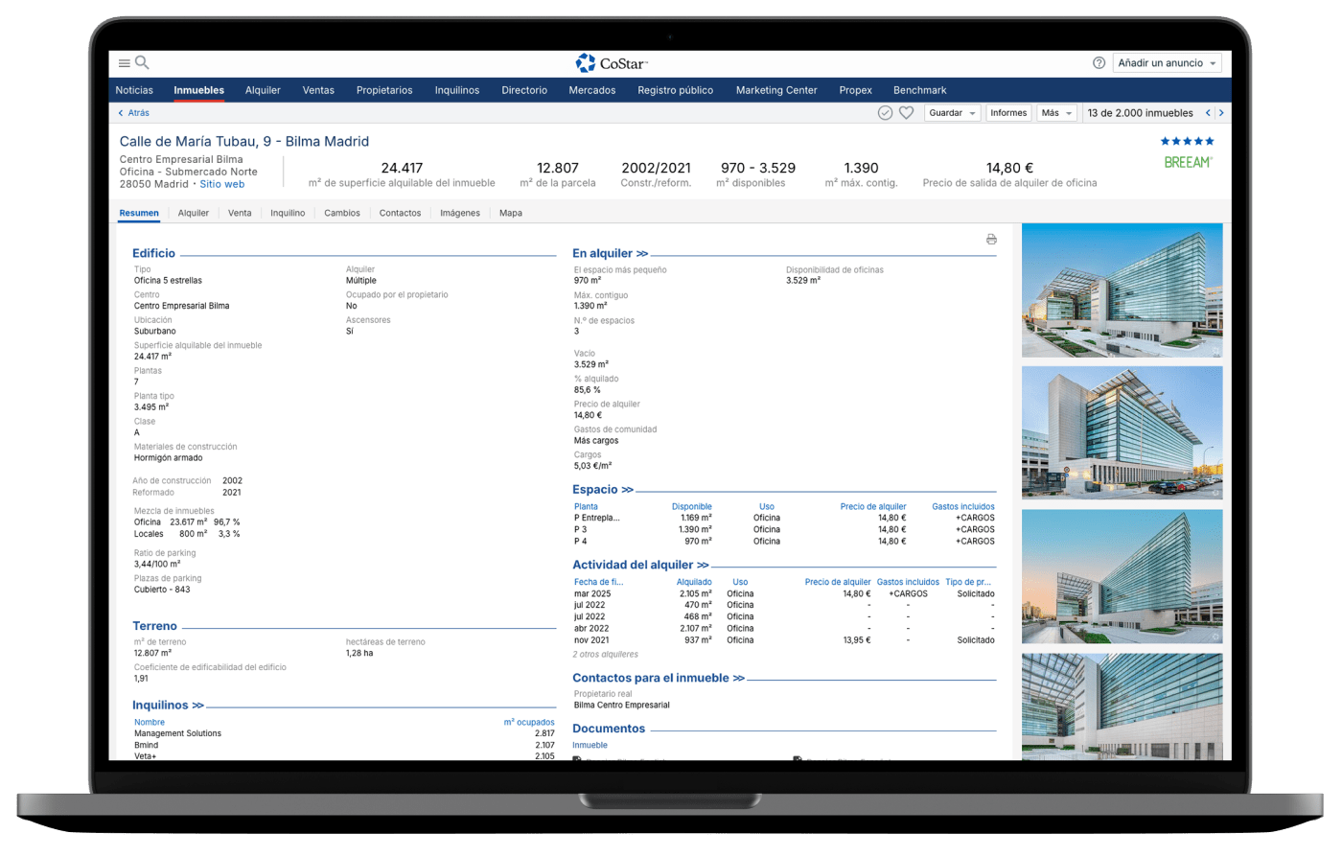Follow the Sitio web link
Image resolution: width=1342 pixels, height=857 pixels.
coord(222,184)
